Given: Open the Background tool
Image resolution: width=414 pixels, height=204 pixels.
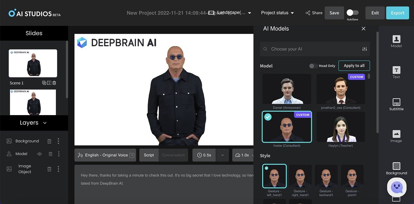Looking at the screenshot, I should pyautogui.click(x=396, y=168).
